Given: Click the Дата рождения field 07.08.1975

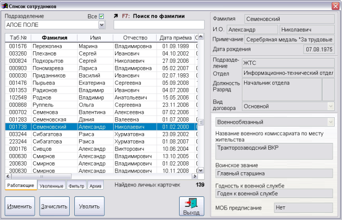Looking at the screenshot, I should (x=319, y=49).
